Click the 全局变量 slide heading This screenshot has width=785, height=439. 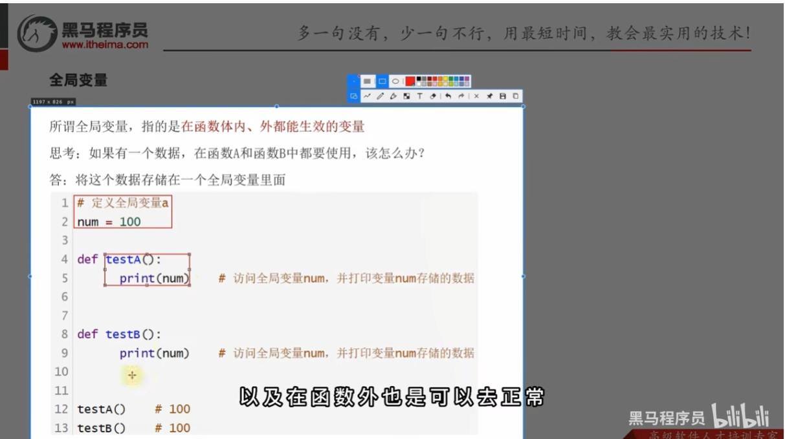coord(78,80)
